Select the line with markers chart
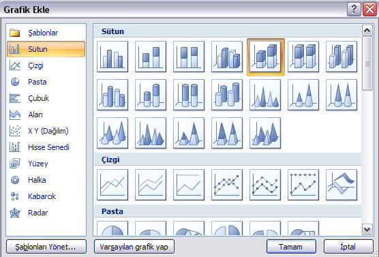379x257 pixels. pyautogui.click(x=227, y=185)
